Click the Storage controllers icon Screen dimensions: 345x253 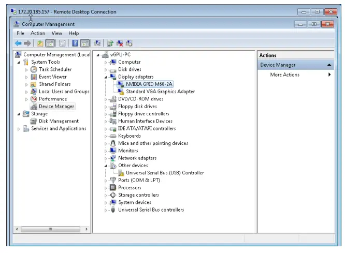tap(113, 195)
